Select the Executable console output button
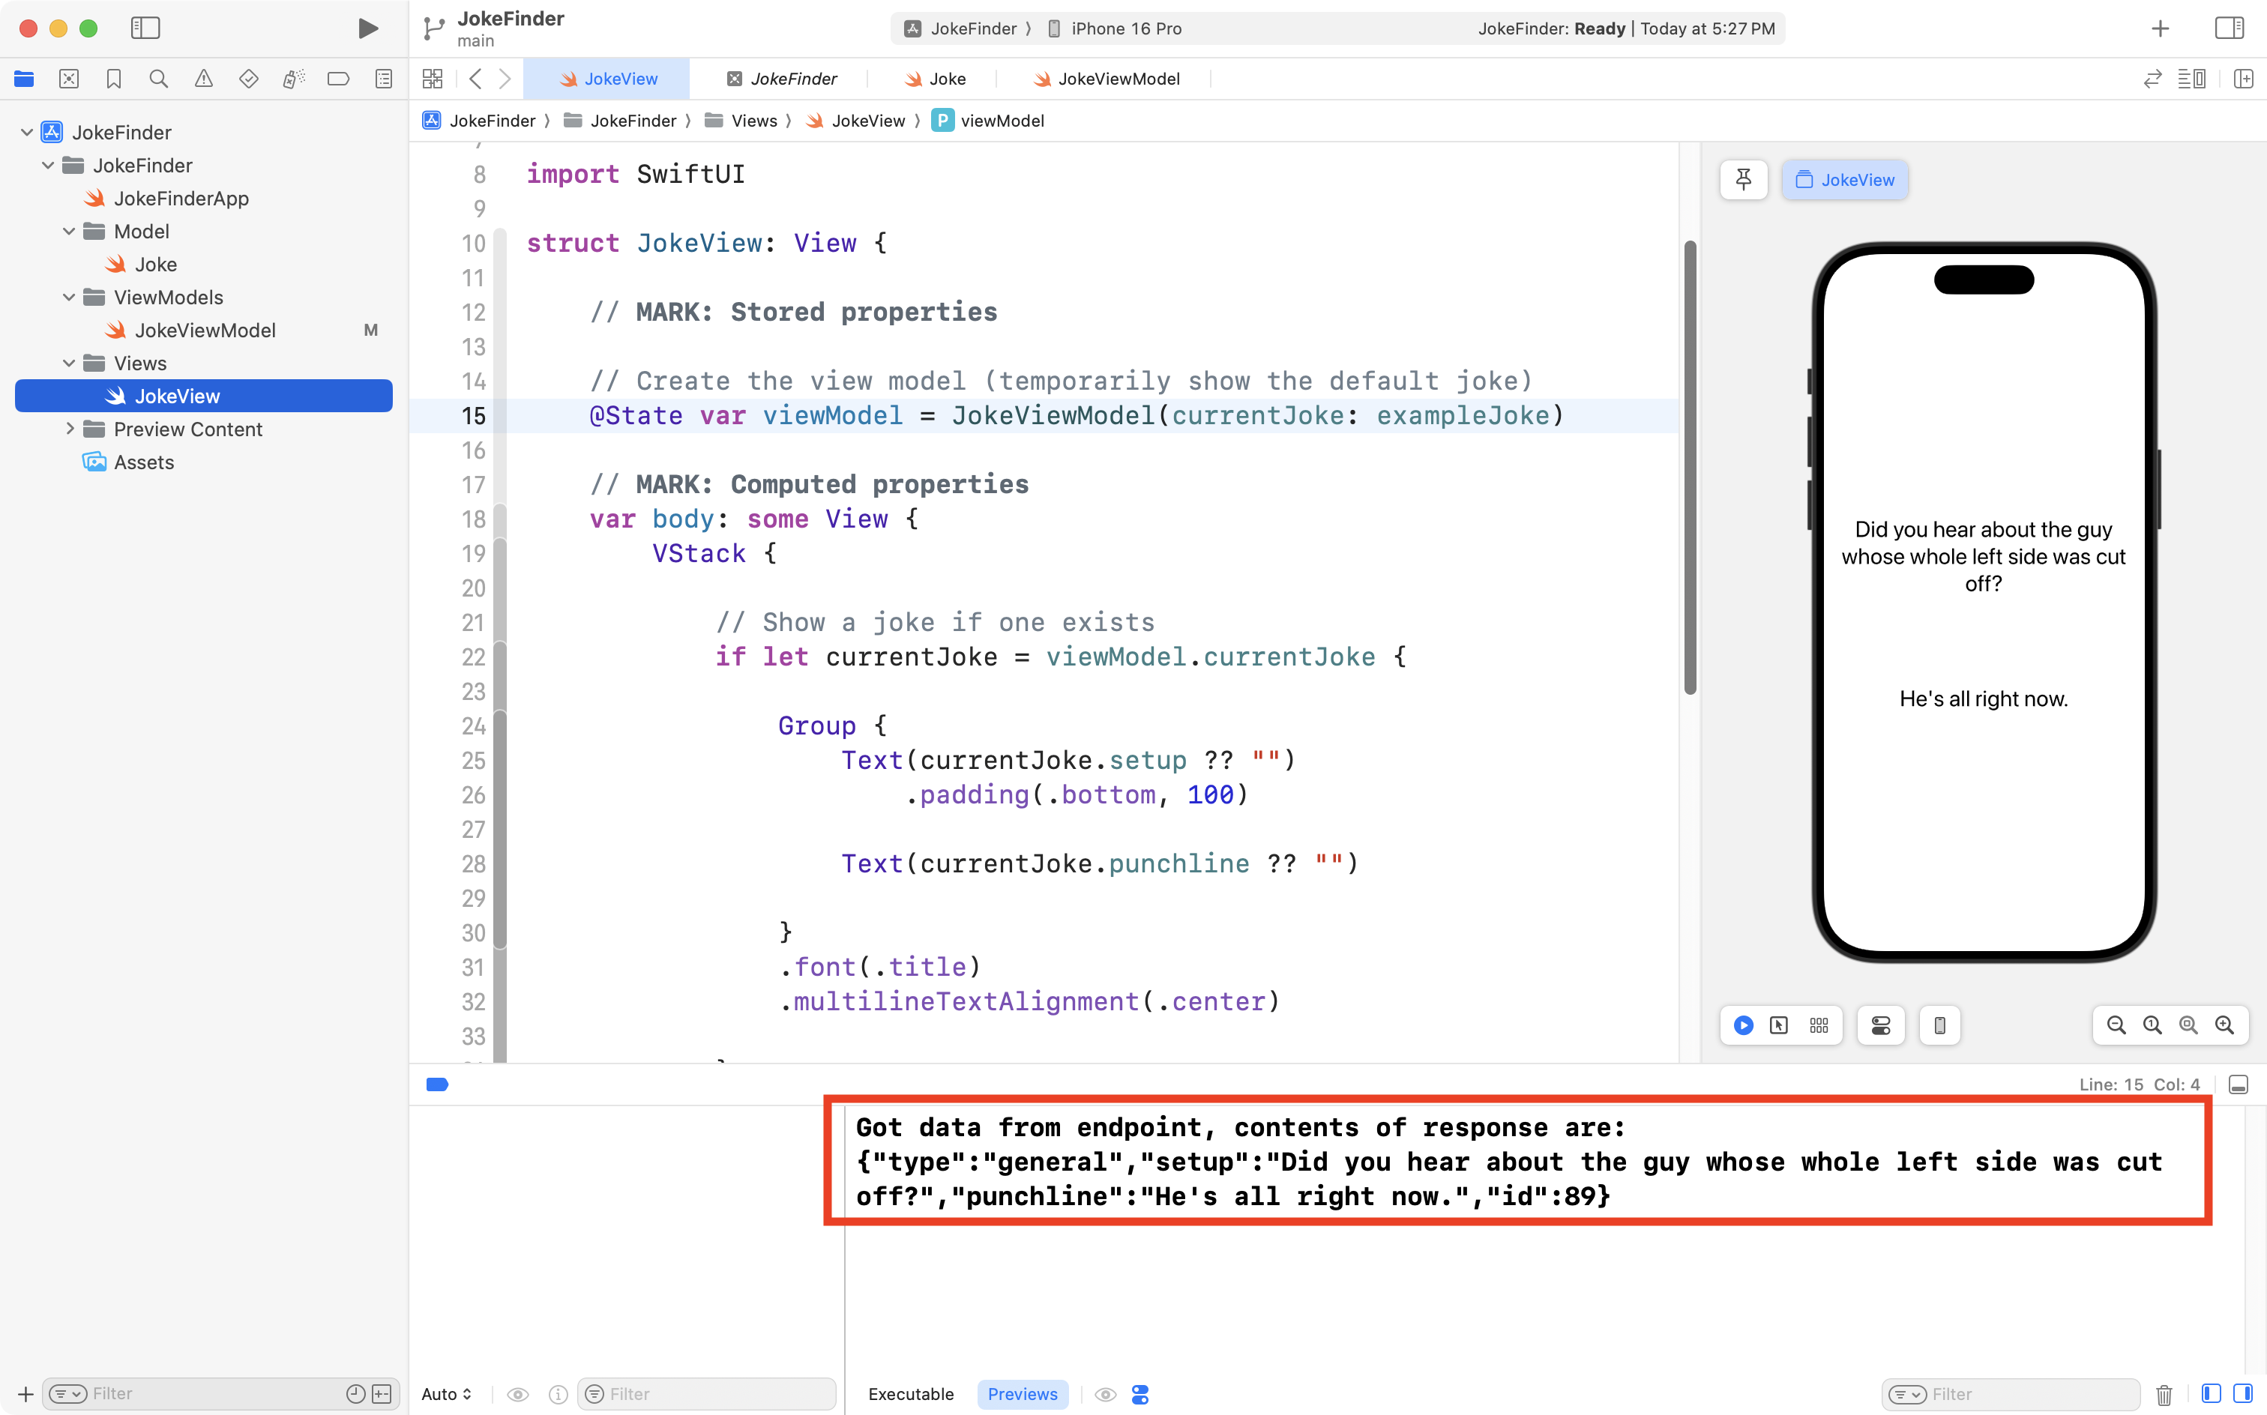Viewport: 2267px width, 1415px height. [x=910, y=1395]
